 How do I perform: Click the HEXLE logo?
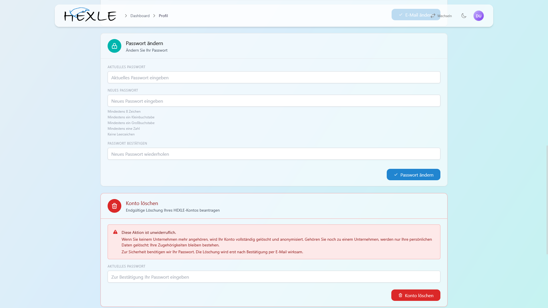coord(90,15)
